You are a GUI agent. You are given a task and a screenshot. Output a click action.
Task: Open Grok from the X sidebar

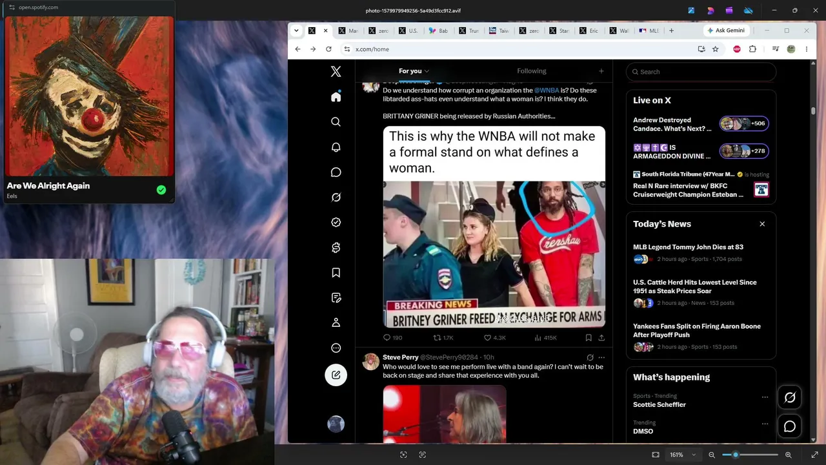336,198
